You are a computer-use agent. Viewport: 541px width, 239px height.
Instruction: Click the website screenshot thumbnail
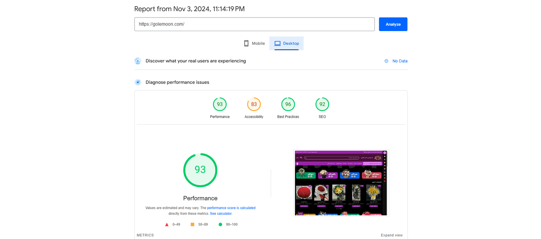341,183
